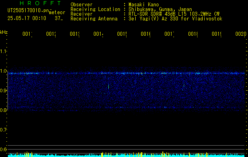Select the file name UT2505170010.pn
The image size is (248, 157).
click(28, 11)
